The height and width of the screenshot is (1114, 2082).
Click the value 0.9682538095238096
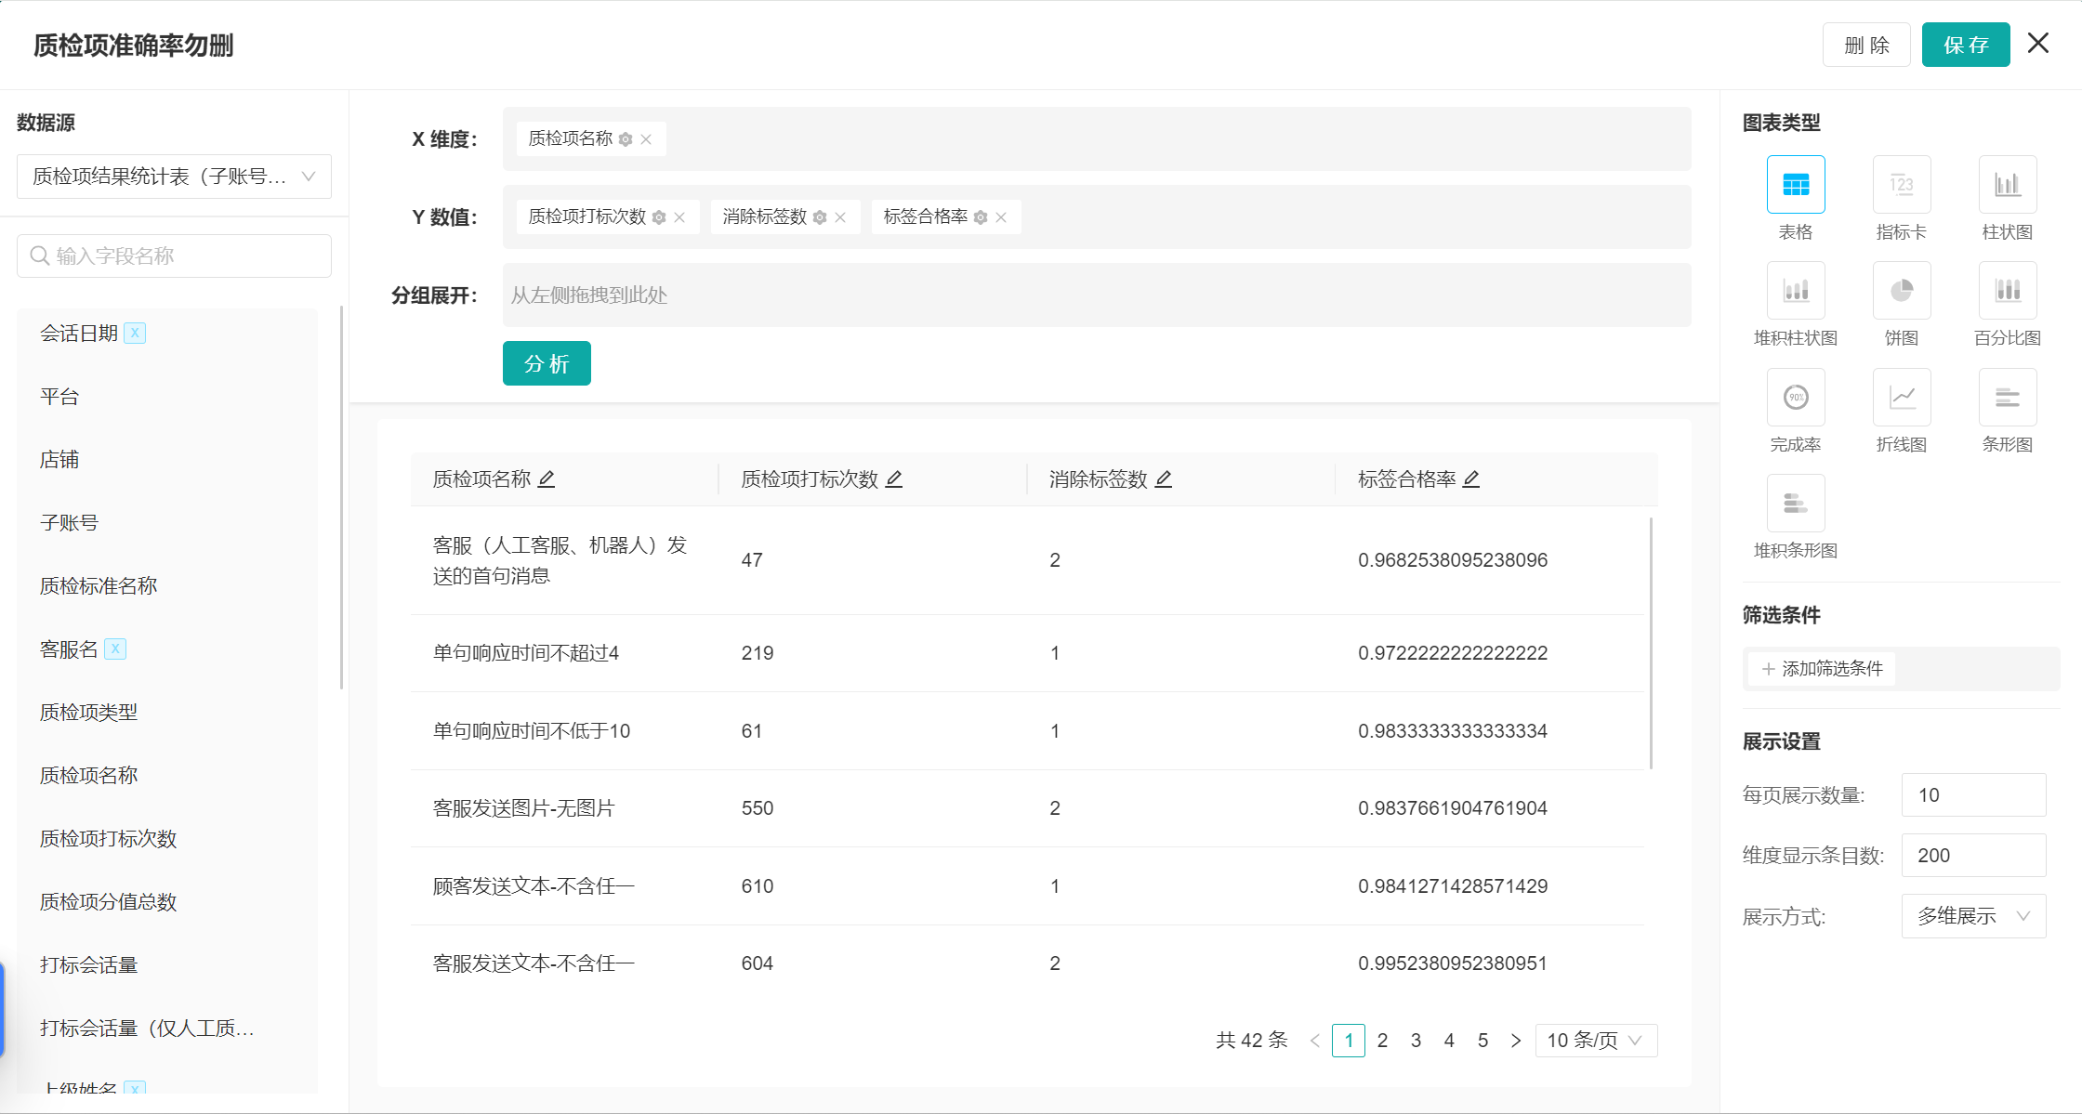1453,560
